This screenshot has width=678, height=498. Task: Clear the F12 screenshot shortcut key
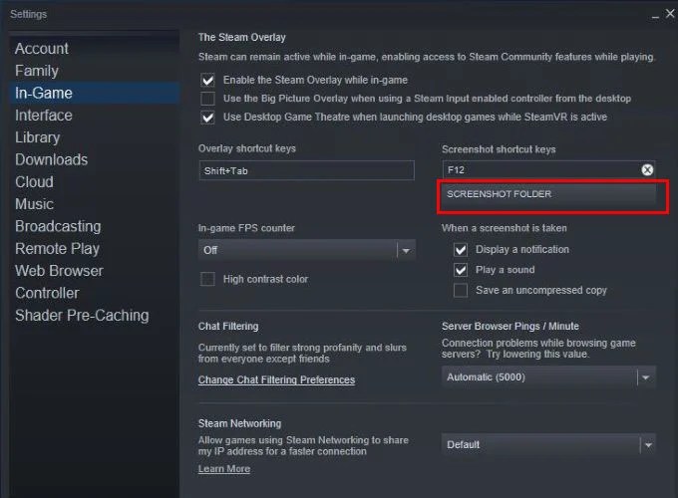647,169
